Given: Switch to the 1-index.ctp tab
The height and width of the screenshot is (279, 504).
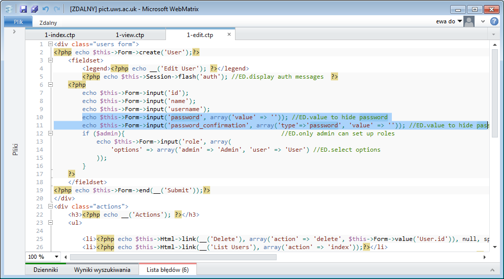Looking at the screenshot, I should 60,34.
